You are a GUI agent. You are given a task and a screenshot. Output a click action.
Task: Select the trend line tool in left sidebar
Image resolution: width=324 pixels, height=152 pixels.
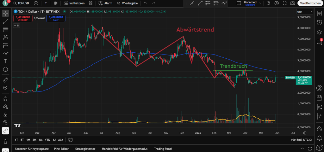(6, 21)
